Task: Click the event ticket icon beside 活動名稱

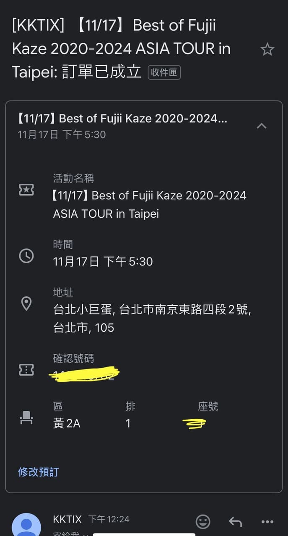Action: pyautogui.click(x=26, y=190)
